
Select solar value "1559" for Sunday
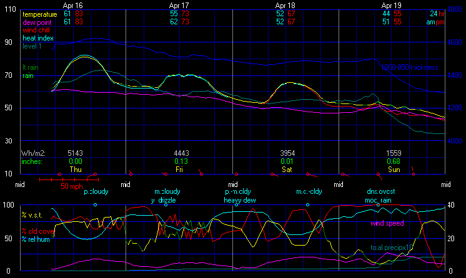pos(394,153)
